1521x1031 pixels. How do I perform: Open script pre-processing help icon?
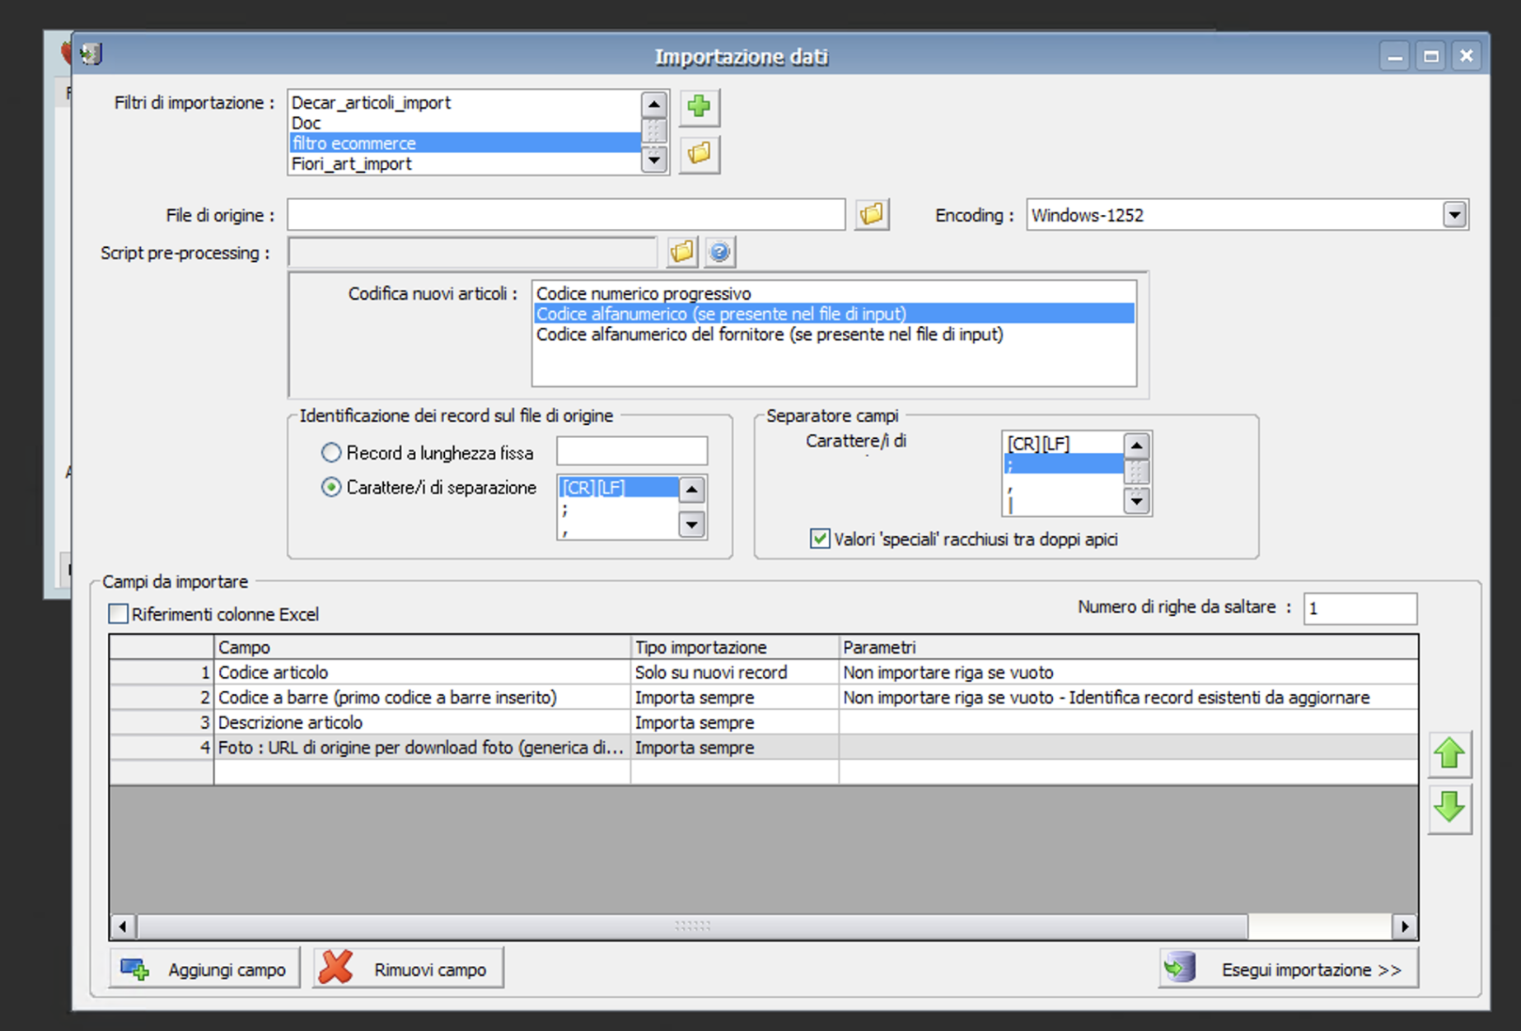pyautogui.click(x=719, y=252)
